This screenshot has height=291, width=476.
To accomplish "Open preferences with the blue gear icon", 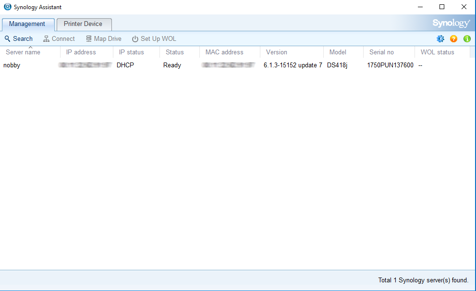I will [440, 38].
